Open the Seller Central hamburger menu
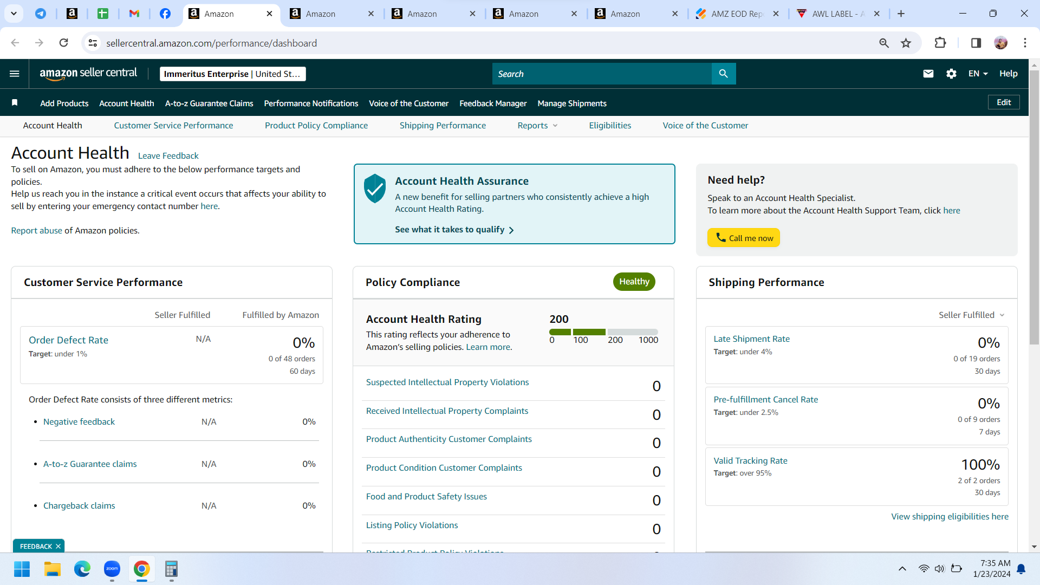This screenshot has height=585, width=1040. [15, 74]
